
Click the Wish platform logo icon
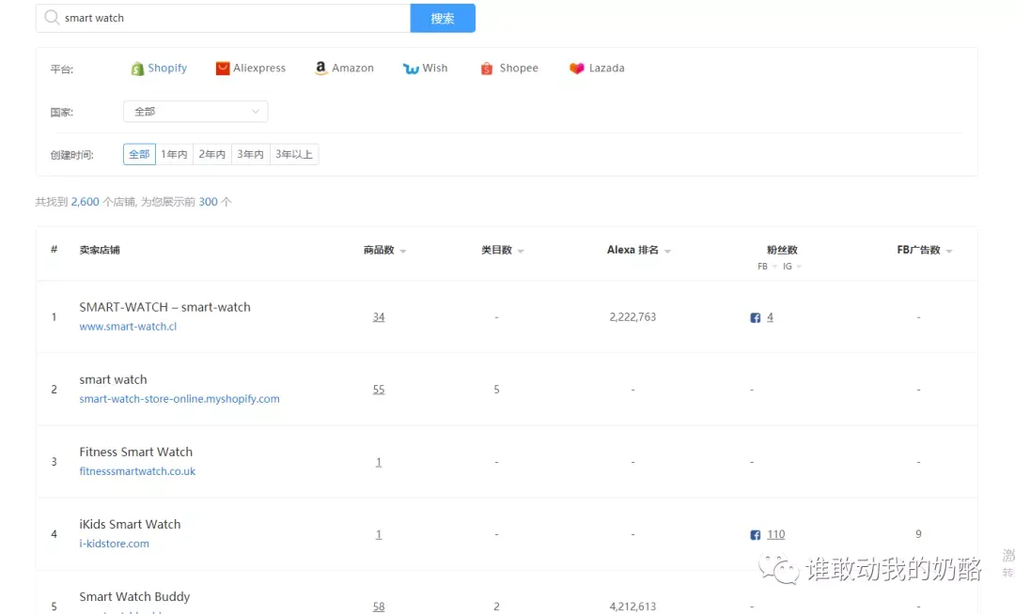pos(411,69)
